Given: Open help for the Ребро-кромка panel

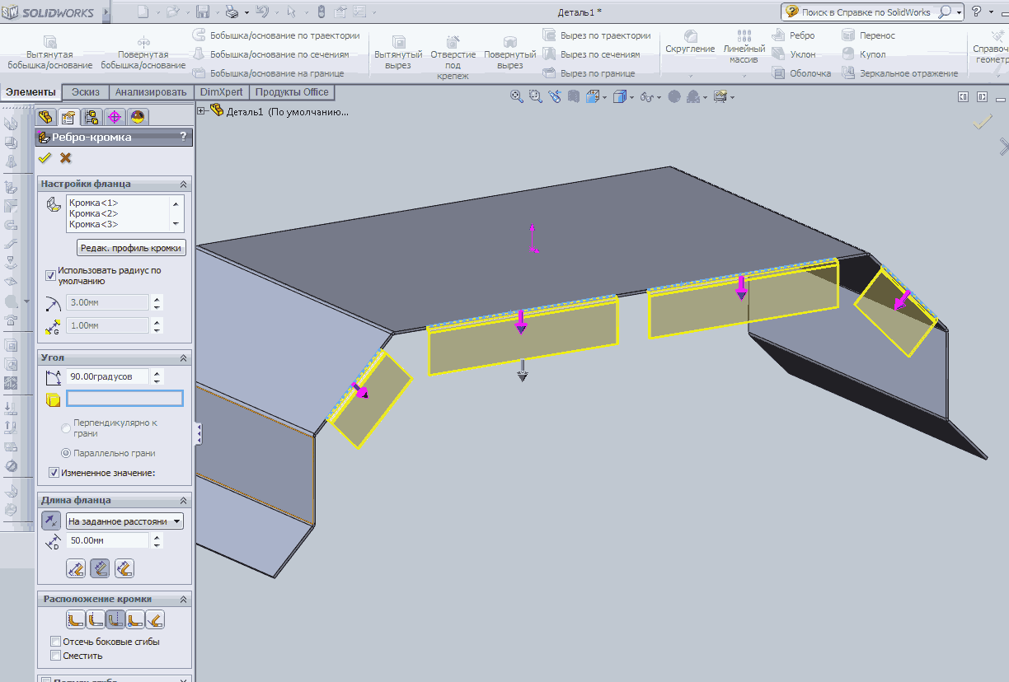Looking at the screenshot, I should pyautogui.click(x=183, y=137).
